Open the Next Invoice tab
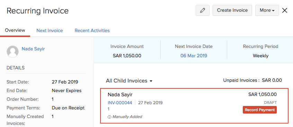This screenshot has height=127, width=293. (50, 30)
